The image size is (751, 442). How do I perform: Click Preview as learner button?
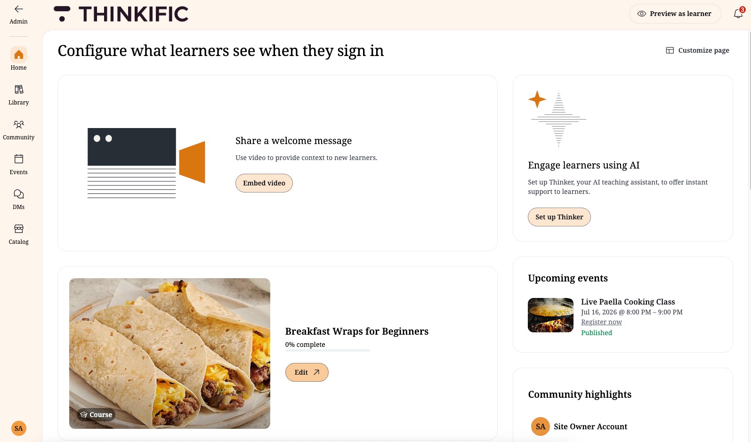[675, 14]
